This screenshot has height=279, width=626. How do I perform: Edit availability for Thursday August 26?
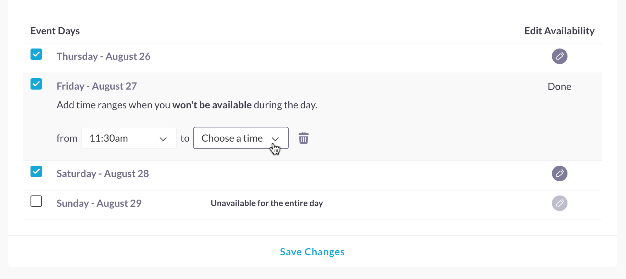tap(559, 56)
